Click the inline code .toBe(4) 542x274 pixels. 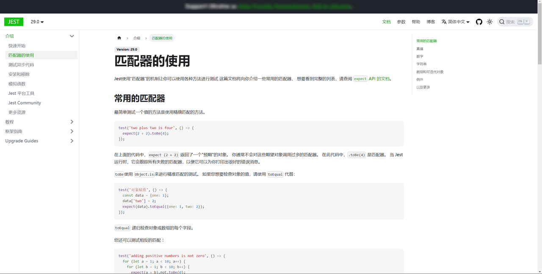[357, 155]
